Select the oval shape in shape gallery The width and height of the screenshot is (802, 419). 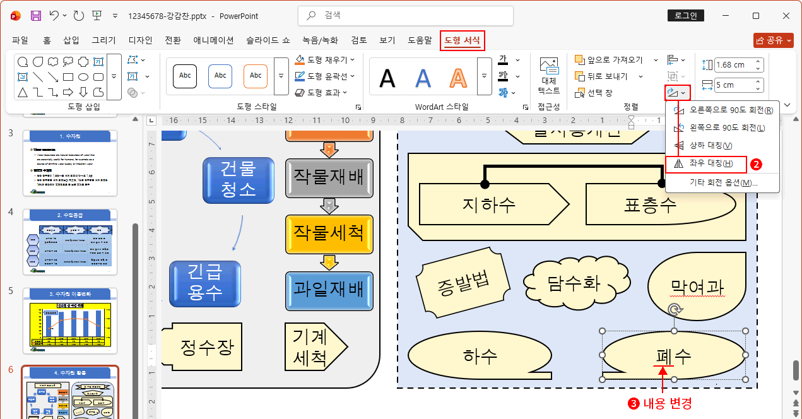coord(83,76)
